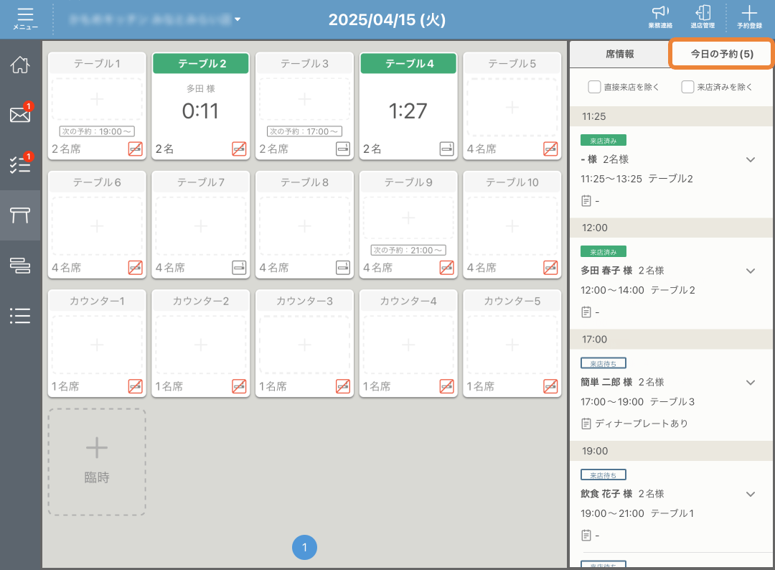This screenshot has width=775, height=570.
Task: Add guests to empty テーブル1
Action: point(97,99)
